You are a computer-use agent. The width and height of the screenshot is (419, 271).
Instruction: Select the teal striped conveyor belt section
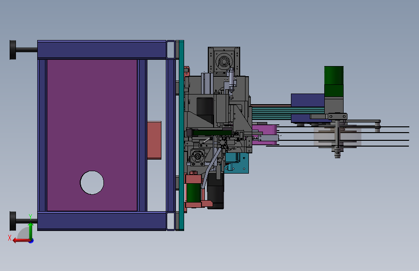[288, 113]
